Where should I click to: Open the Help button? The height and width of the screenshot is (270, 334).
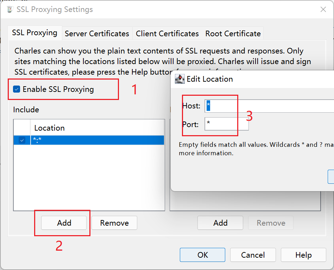(x=303, y=255)
